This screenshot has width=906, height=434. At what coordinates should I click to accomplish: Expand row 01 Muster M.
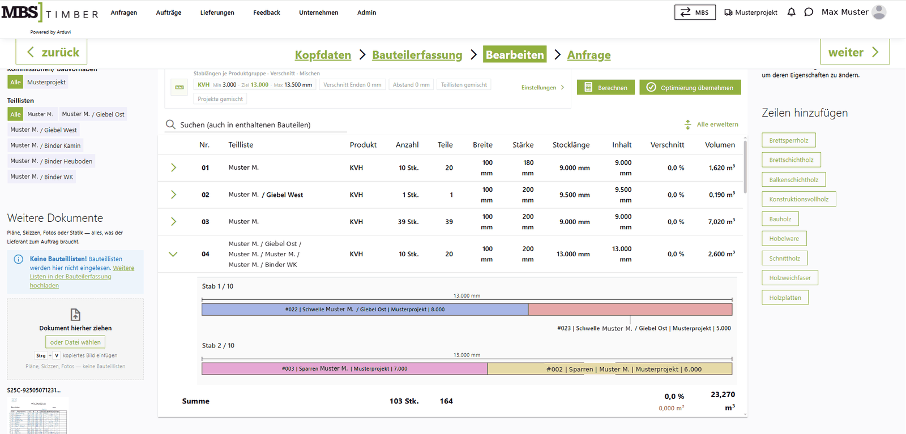coord(173,167)
